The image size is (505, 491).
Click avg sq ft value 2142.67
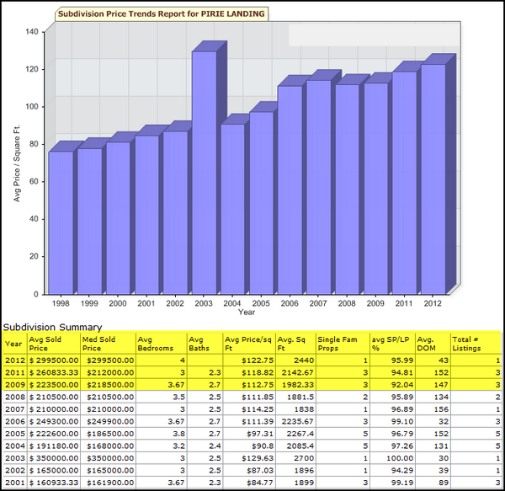click(x=298, y=372)
